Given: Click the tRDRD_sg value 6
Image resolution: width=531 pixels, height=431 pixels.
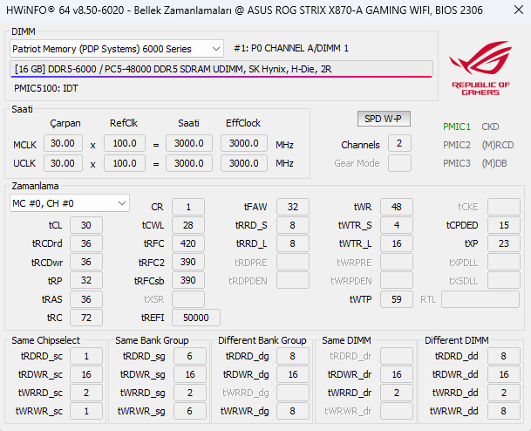Looking at the screenshot, I should click(190, 356).
